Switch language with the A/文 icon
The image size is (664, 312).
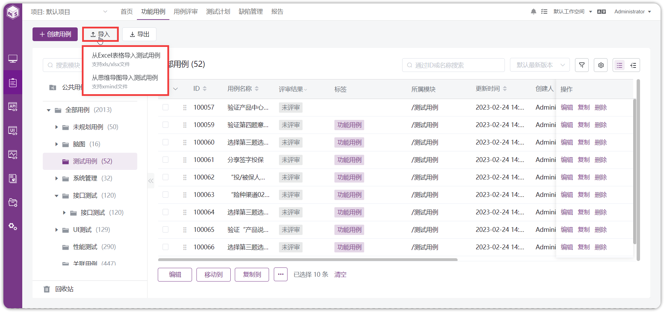[601, 12]
